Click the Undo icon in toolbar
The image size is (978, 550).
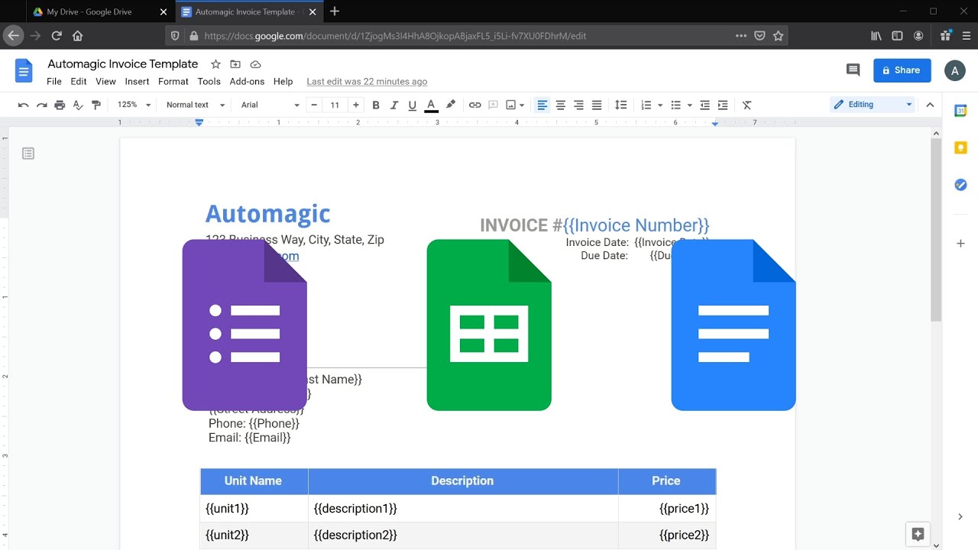coord(23,105)
